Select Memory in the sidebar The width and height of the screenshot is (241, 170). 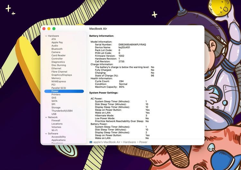click(x=56, y=78)
